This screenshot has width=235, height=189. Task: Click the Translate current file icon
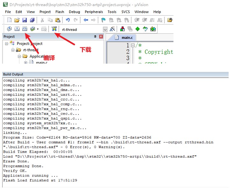point(10,29)
